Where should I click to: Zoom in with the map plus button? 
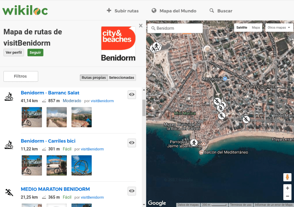[x=287, y=188]
